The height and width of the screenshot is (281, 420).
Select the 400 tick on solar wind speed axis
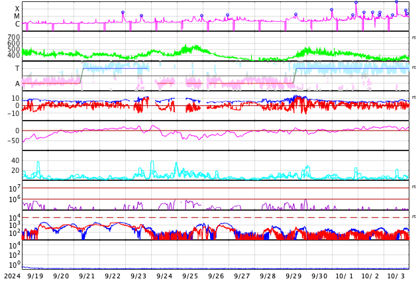14,56
